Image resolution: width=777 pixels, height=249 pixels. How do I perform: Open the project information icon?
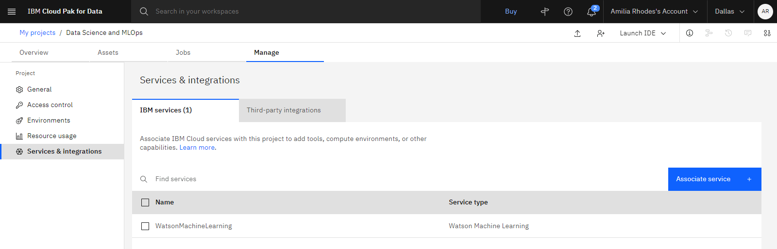tap(690, 33)
